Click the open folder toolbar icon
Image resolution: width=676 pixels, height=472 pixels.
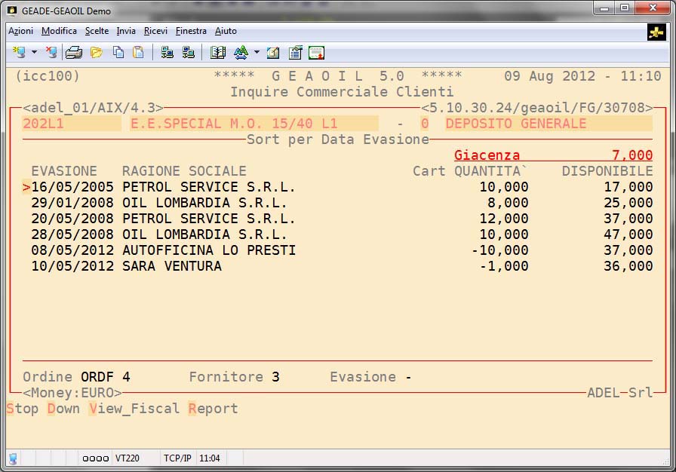click(x=96, y=53)
